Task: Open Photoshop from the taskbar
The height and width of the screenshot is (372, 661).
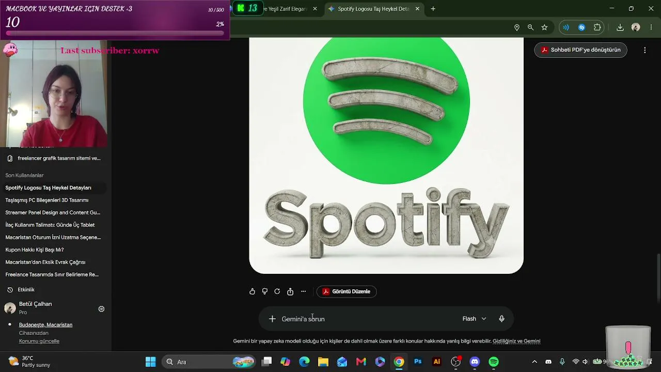Action: click(x=418, y=362)
